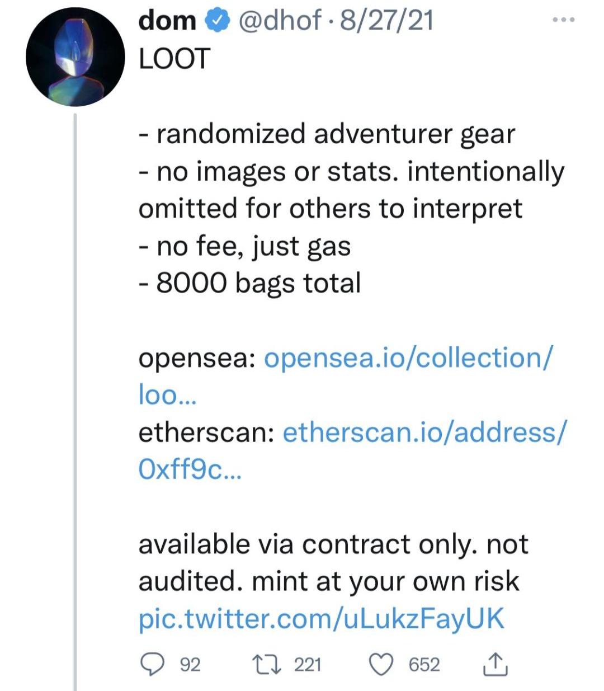The image size is (604, 691).
Task: Click the vertical thread line below avatar
Action: tap(75, 392)
